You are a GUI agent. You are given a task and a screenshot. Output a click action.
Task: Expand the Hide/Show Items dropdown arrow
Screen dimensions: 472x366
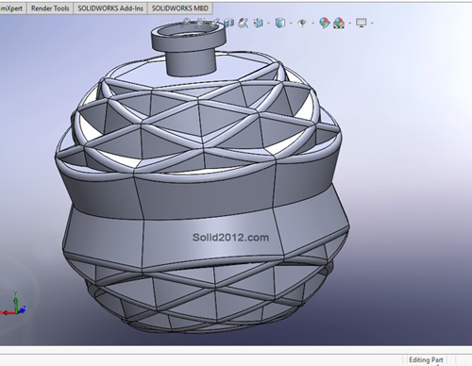click(x=312, y=24)
